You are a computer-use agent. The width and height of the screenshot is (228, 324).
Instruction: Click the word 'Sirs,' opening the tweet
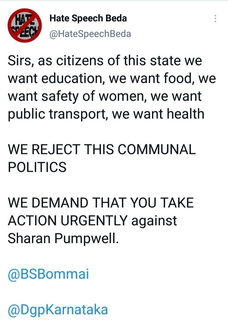20,61
